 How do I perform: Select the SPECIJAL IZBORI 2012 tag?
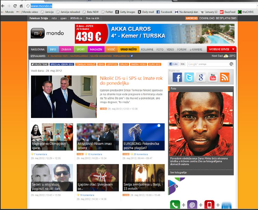62,64
